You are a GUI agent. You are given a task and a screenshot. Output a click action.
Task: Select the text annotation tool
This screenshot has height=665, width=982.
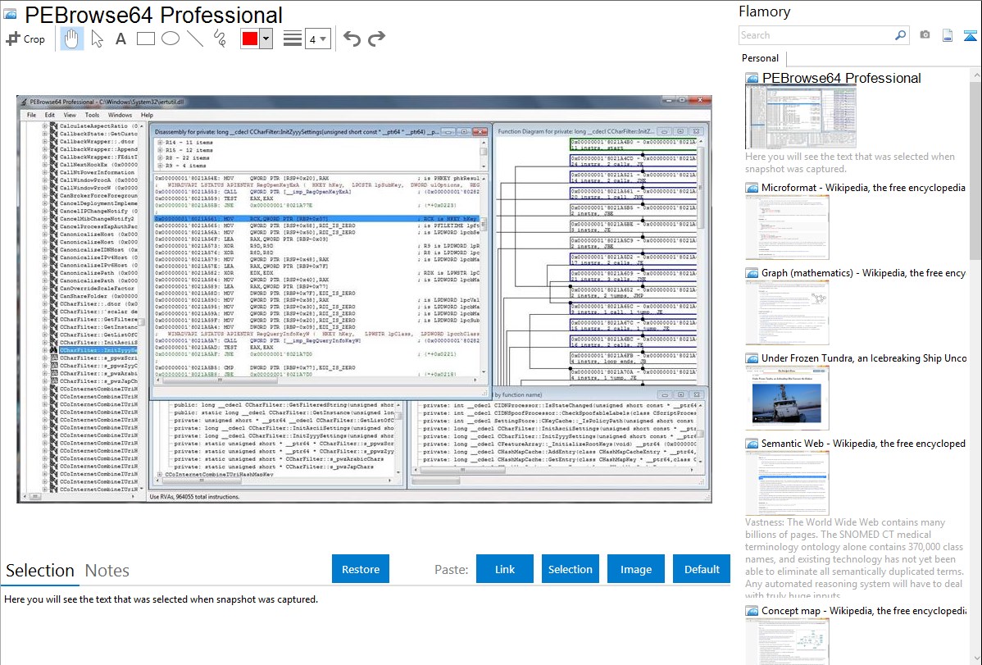click(x=120, y=39)
